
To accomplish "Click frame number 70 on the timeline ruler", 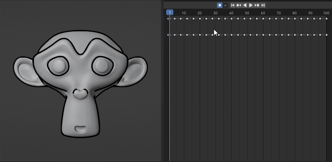I will click(x=278, y=13).
